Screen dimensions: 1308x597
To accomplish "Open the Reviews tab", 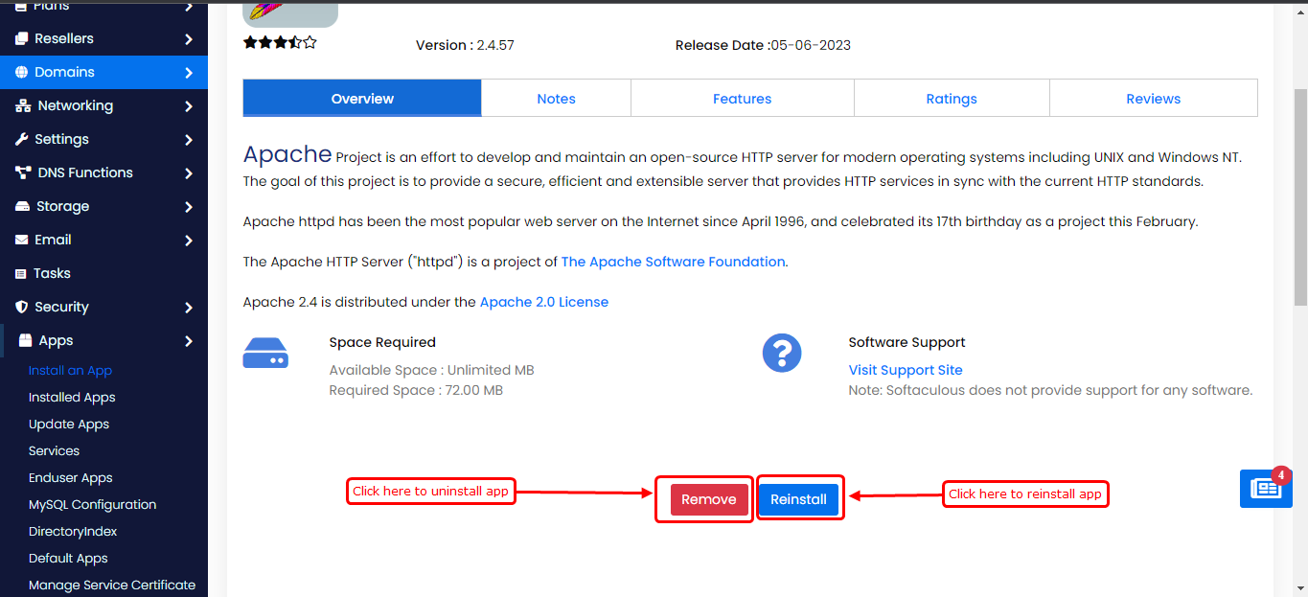I will tap(1153, 99).
